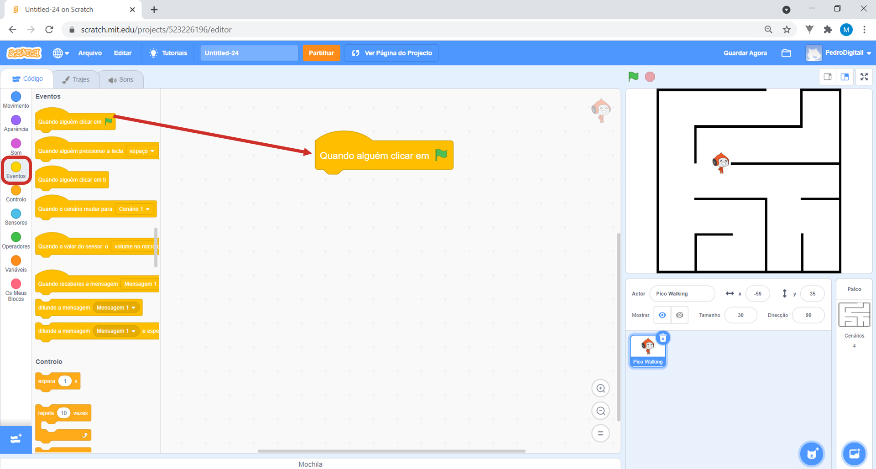Delete the Pico Walking sprite

click(663, 338)
